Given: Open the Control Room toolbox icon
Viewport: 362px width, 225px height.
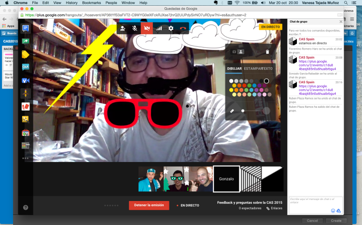Looking at the screenshot, I should pos(26,133).
